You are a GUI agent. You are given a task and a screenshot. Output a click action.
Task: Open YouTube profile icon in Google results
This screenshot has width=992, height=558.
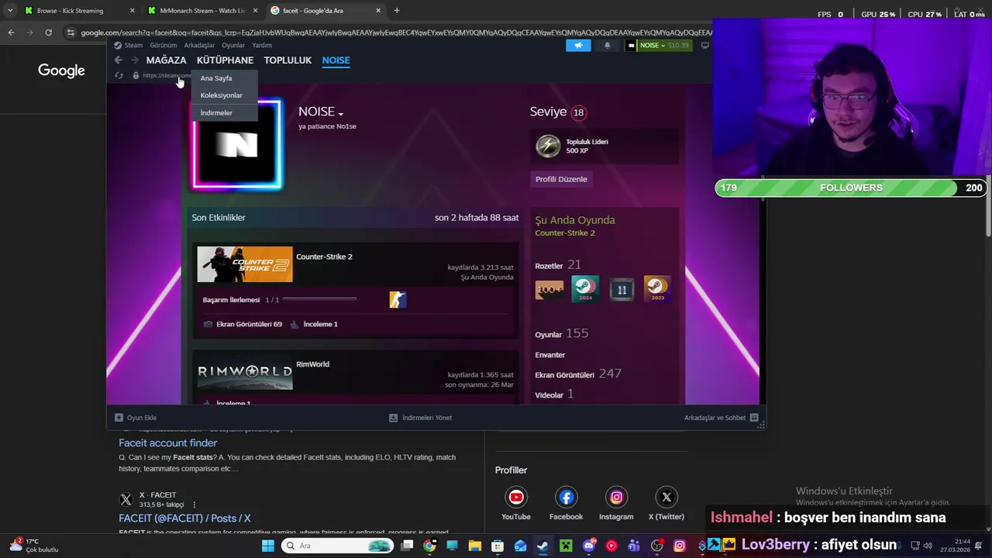click(516, 497)
